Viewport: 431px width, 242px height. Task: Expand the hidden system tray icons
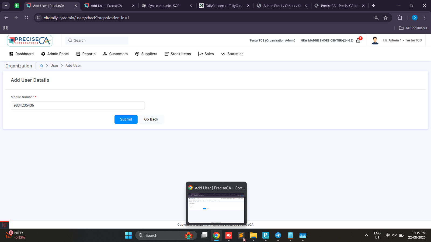(x=366, y=236)
